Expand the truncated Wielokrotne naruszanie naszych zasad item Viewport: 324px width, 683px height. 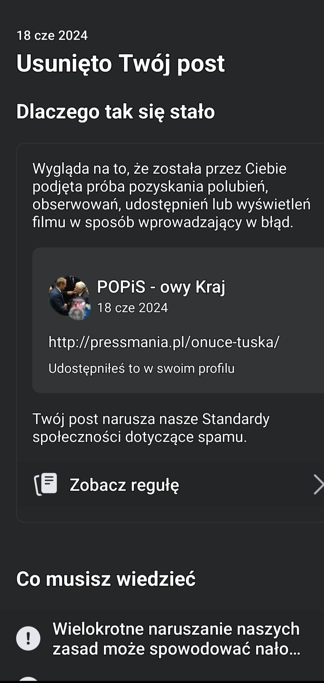[x=176, y=639]
